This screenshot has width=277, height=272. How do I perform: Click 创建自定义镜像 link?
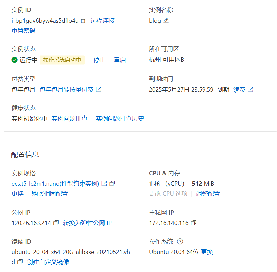click(48, 262)
